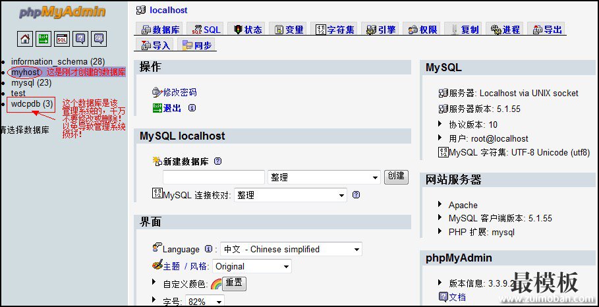
Task: Open the 导出 export tab
Action: point(547,29)
